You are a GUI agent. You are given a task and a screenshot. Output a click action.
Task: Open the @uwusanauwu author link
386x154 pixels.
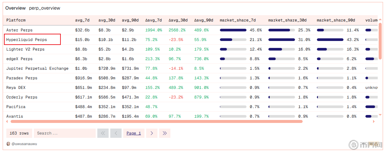click(24, 144)
